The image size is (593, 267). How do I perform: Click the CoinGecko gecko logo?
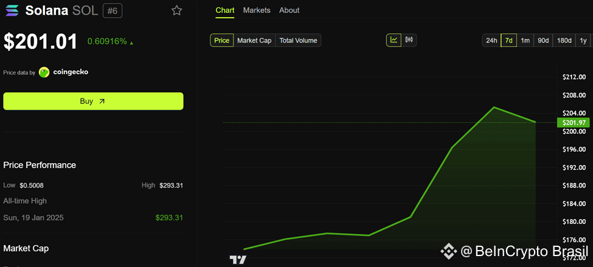coord(44,72)
